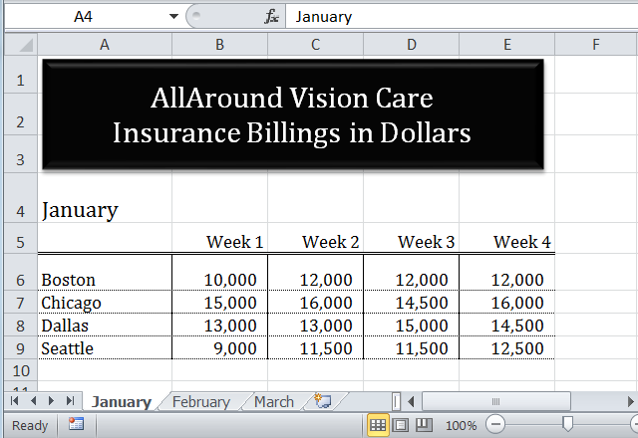The height and width of the screenshot is (438, 638).
Task: Open the March sheet tab
Action: 273,402
